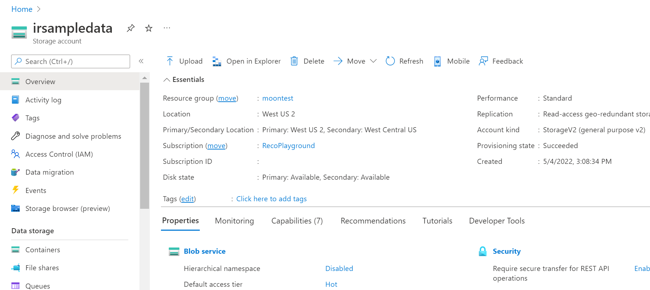
Task: Send Feedback via toolbar icon
Action: [483, 61]
